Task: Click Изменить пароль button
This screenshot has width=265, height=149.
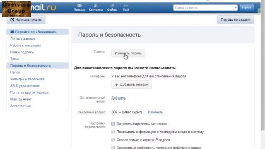Action: point(128,53)
